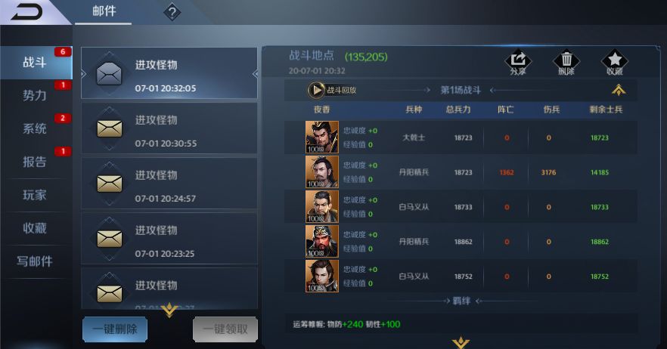Screen dimensions: 667x349
Task: Click the red-faced general portrait with 18862 troops
Action: click(x=322, y=241)
